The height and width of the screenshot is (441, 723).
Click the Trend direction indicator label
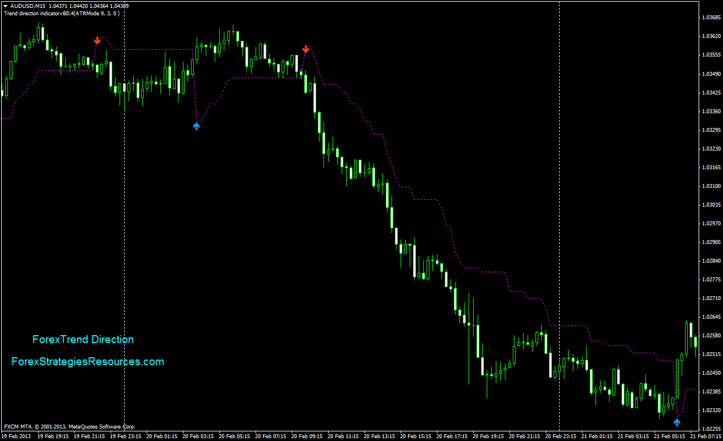coord(61,13)
